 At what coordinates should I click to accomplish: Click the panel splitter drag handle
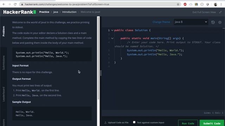click(101, 73)
